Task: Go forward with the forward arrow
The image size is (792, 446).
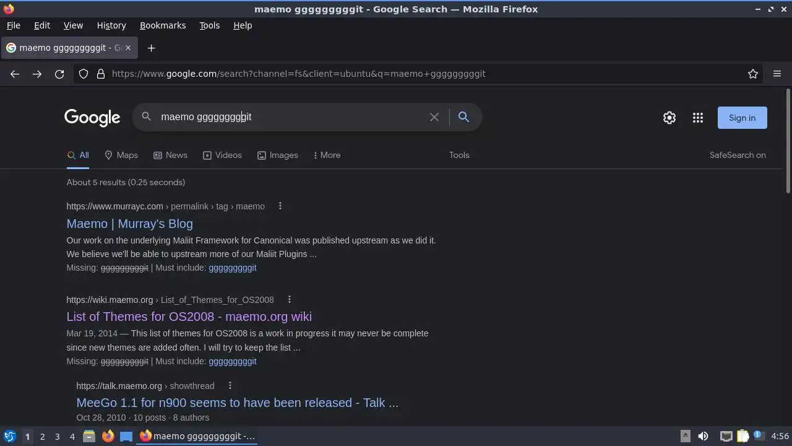Action: 37,74
